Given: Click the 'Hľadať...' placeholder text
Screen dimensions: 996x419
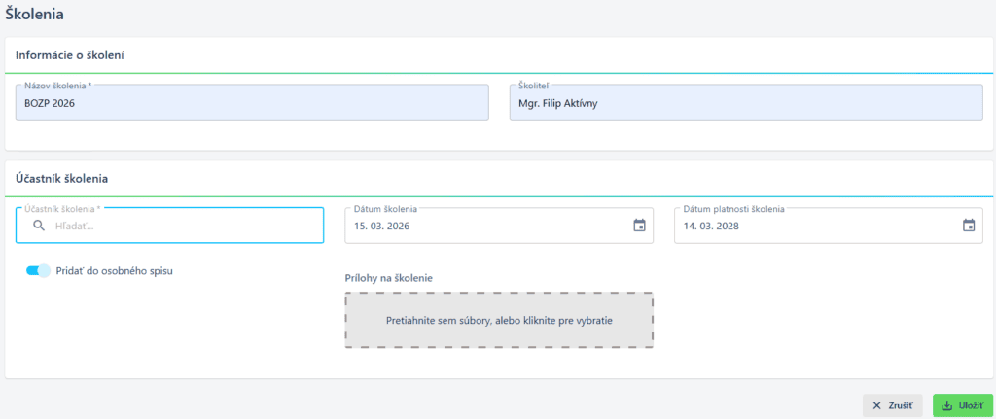Looking at the screenshot, I should point(82,226).
